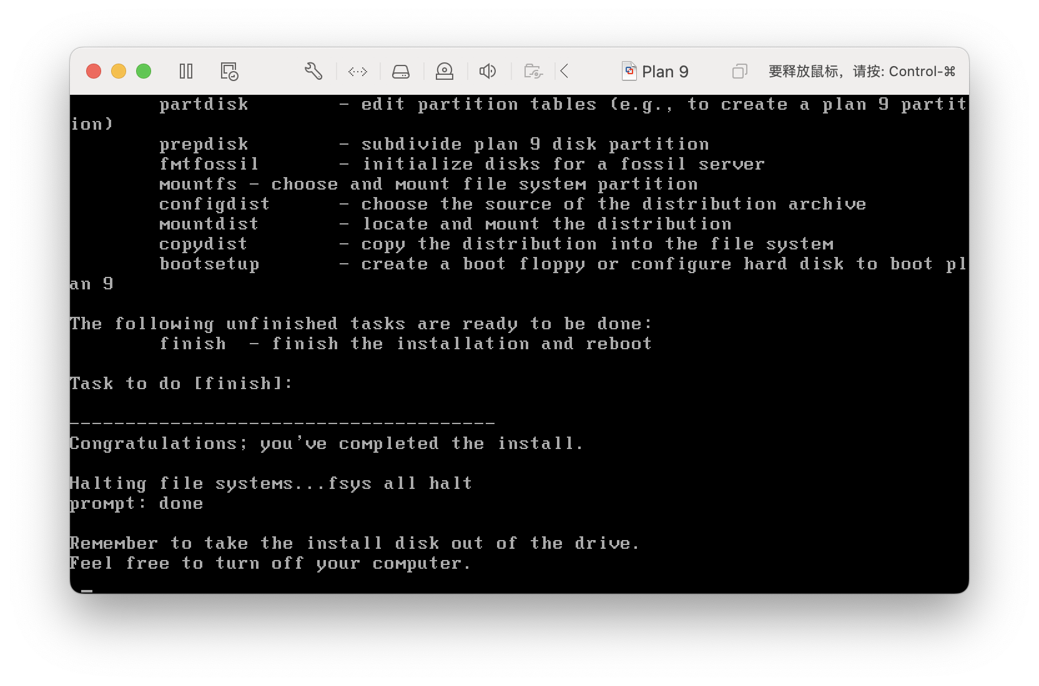1039x686 pixels.
Task: Click the 'mountfs - choose and mount' line
Action: pos(428,184)
